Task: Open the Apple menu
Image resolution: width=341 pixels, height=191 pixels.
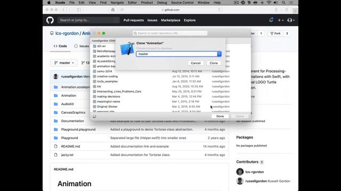Action: (x=48, y=3)
